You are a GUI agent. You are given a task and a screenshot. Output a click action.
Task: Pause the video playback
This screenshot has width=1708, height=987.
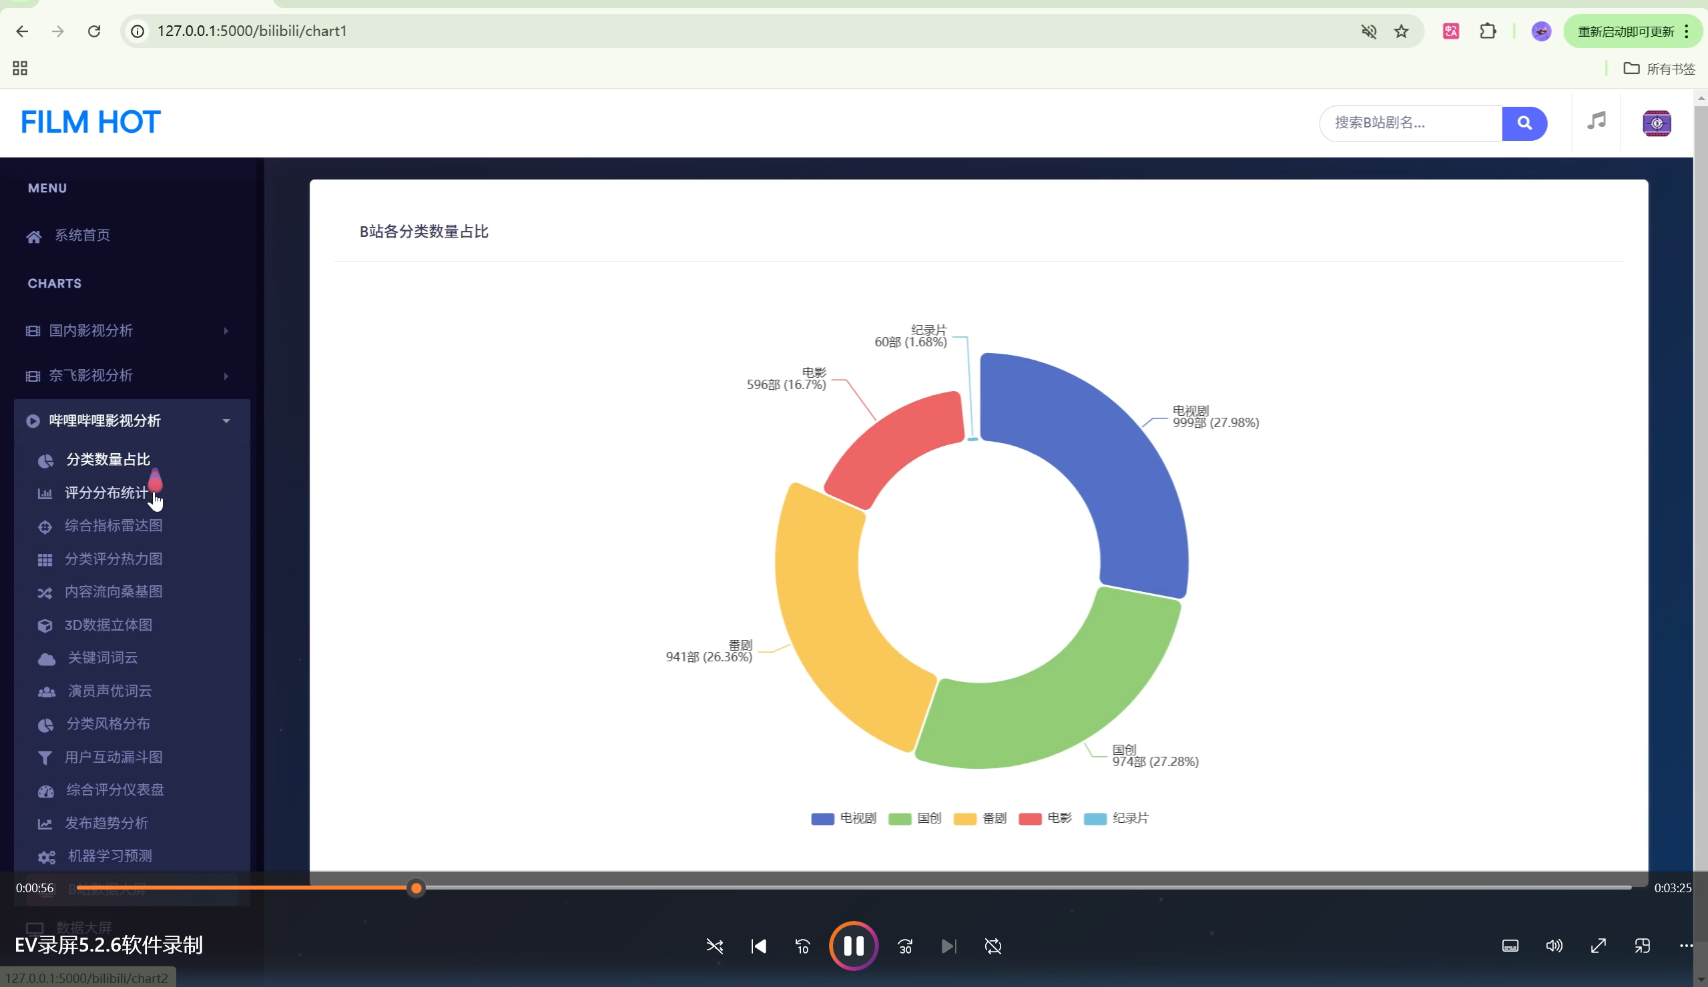pyautogui.click(x=853, y=946)
